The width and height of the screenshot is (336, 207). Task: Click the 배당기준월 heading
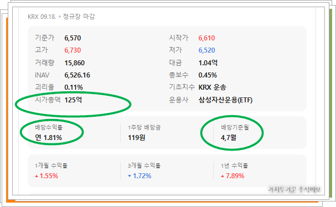tap(235, 127)
